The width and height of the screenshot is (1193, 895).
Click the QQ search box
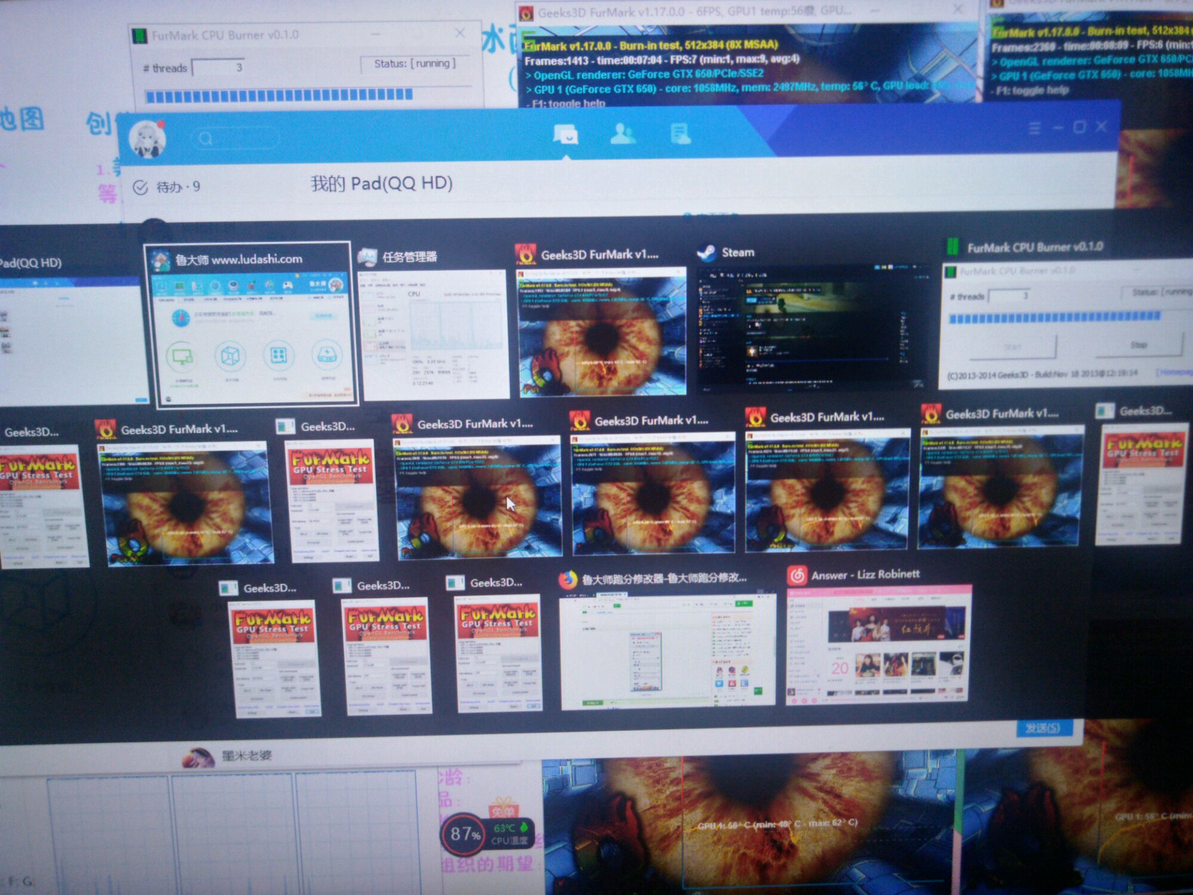point(236,139)
